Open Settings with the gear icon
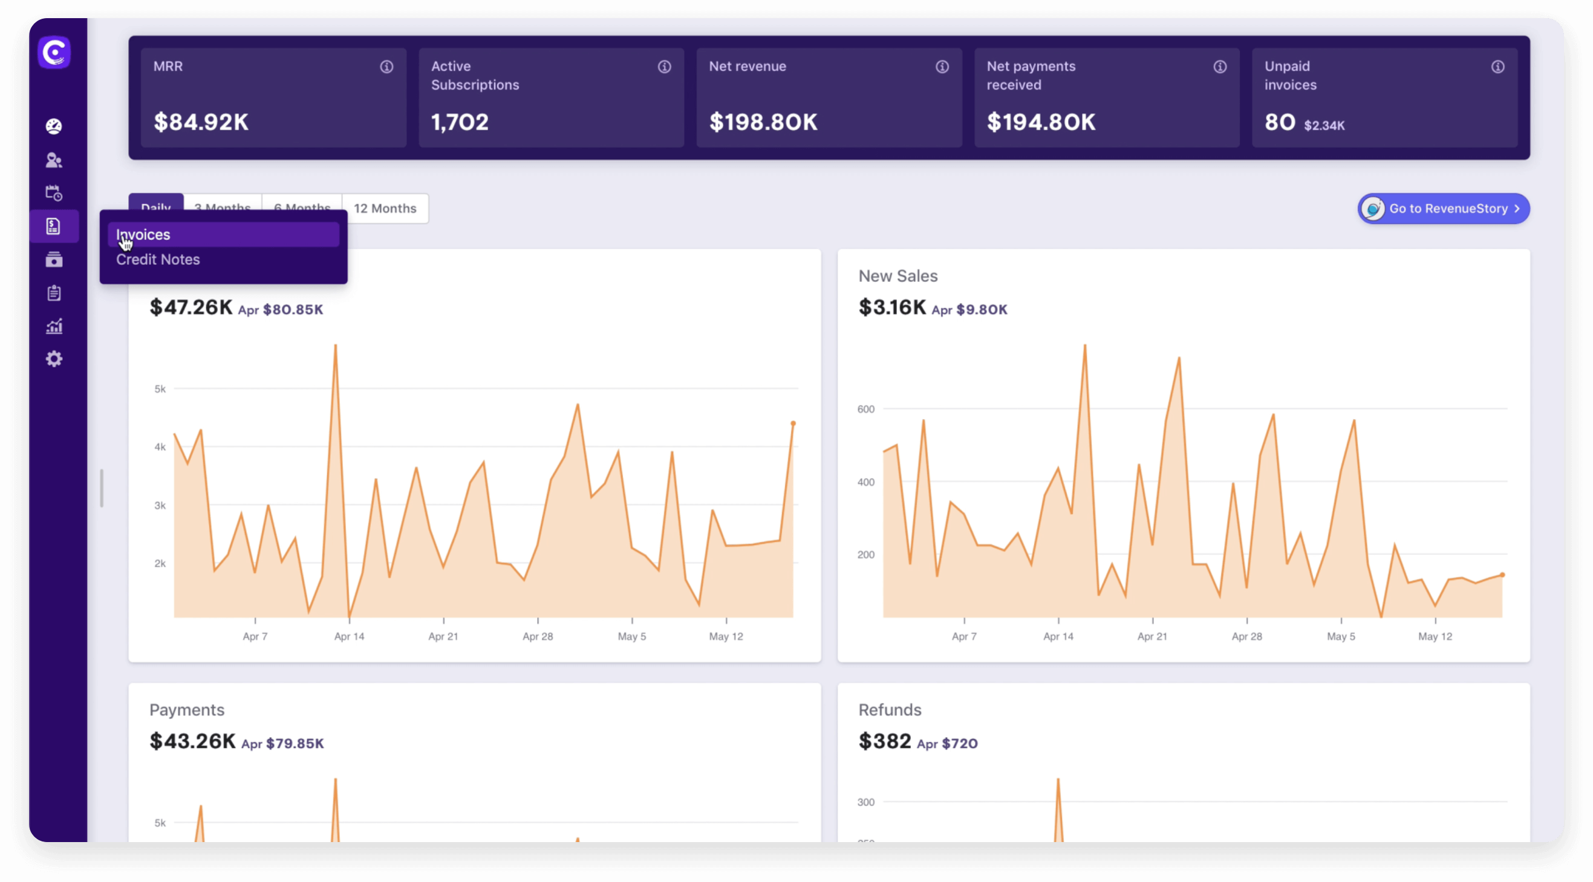The image size is (1593, 882). 54,359
